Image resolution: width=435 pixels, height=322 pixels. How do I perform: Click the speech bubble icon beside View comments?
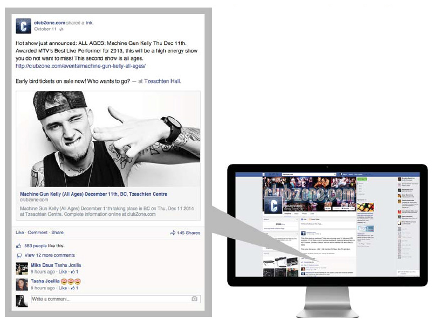[x=19, y=256]
